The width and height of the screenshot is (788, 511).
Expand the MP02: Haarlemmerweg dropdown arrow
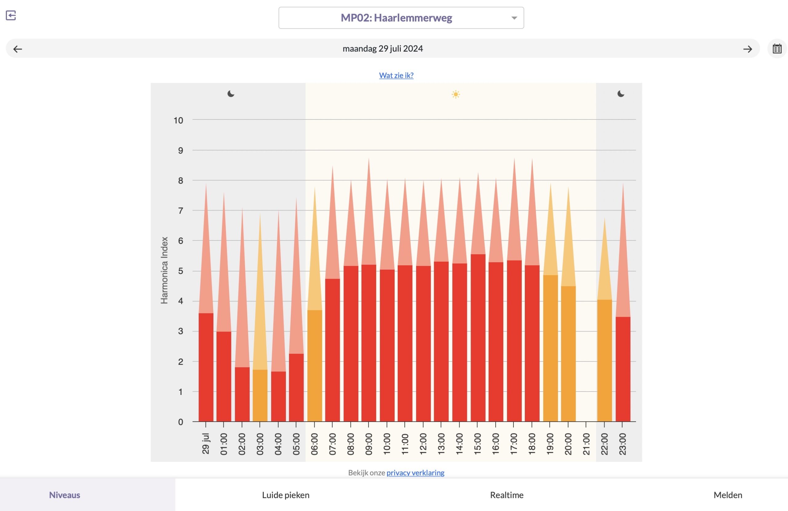coord(514,18)
